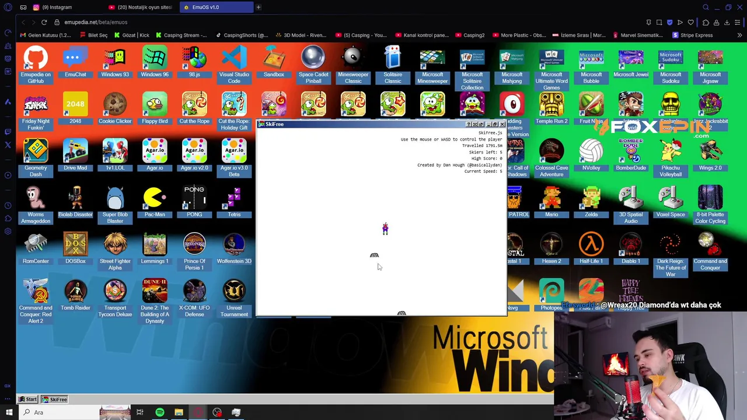Launch Wolfenstein 3D icon
Viewport: 747px width, 420px height.
click(234, 249)
